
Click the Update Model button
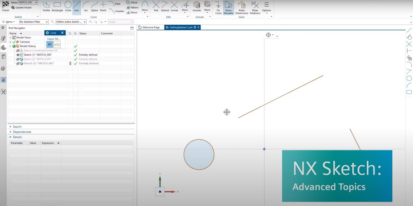[x=22, y=8]
